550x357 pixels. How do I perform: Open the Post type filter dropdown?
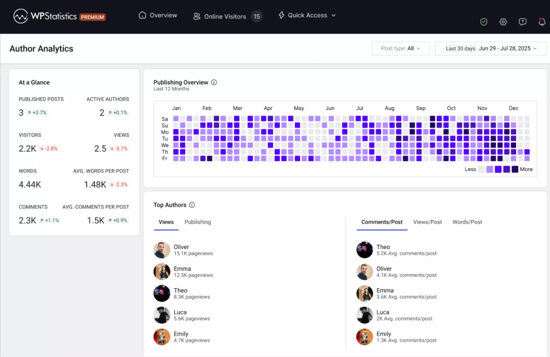[401, 48]
